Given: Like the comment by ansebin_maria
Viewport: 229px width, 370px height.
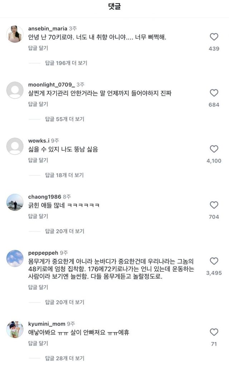Looking at the screenshot, I should click(214, 37).
